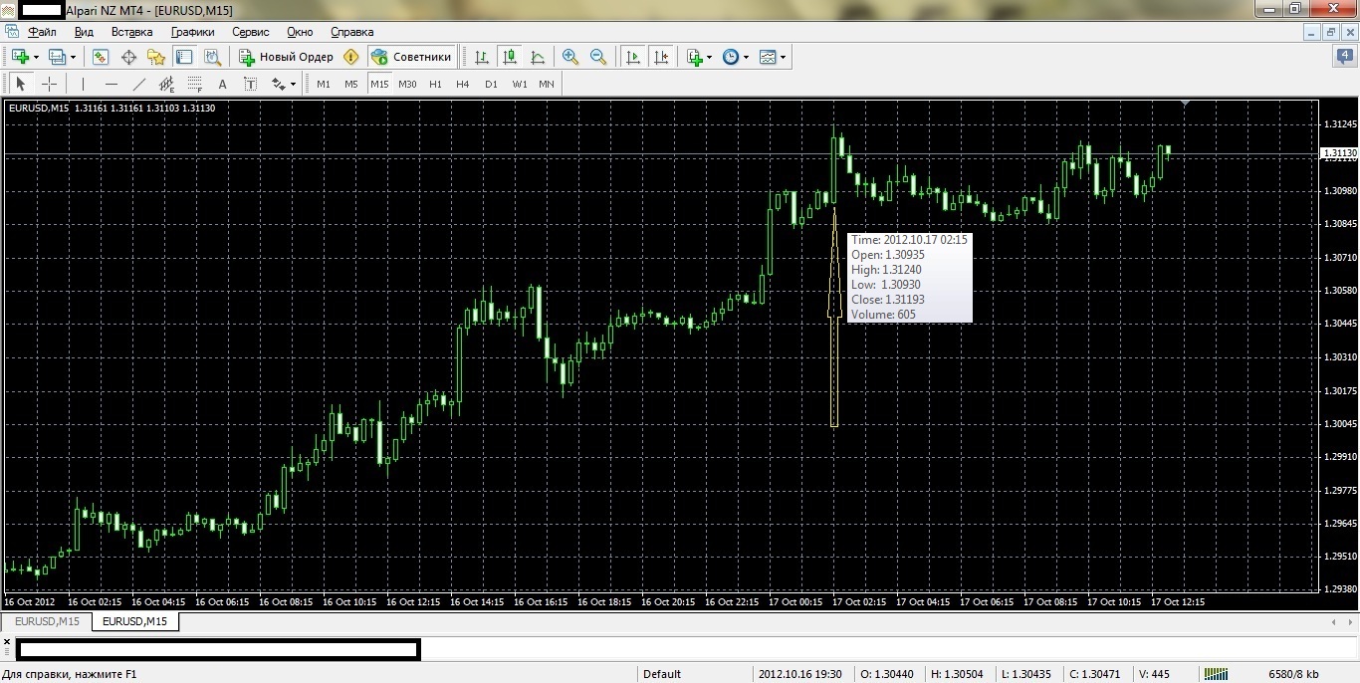Switch to M5 timeframe
This screenshot has width=1360, height=683.
(x=351, y=84)
